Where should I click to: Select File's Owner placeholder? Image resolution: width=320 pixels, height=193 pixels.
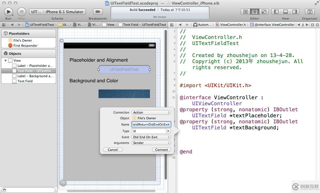[22, 40]
